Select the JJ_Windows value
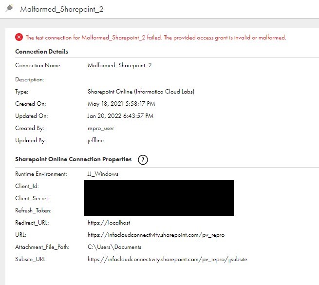 coord(103,174)
